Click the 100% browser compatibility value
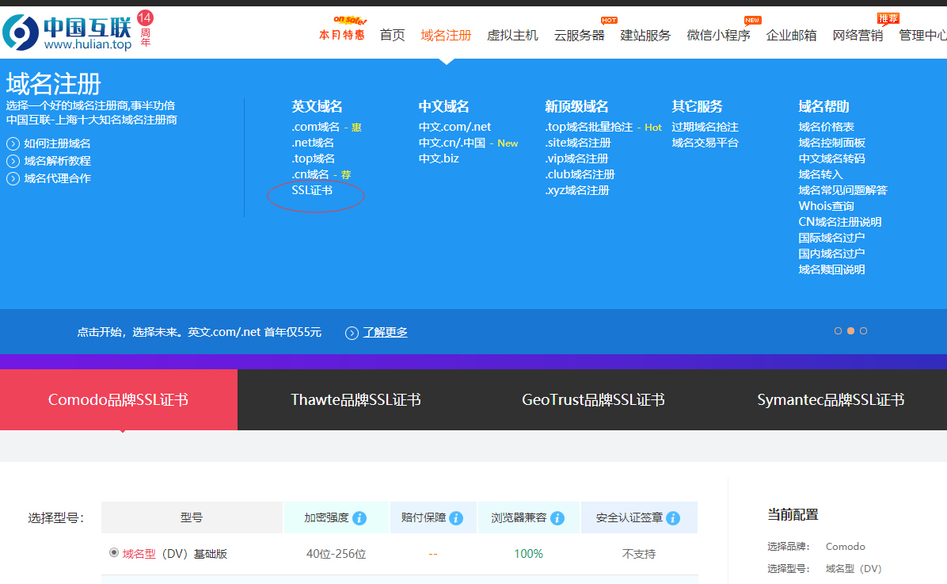Screen dimensions: 947x584 (x=528, y=554)
